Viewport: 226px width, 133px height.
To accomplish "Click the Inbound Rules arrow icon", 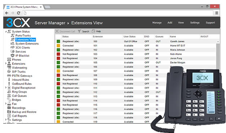I will 9,80.
